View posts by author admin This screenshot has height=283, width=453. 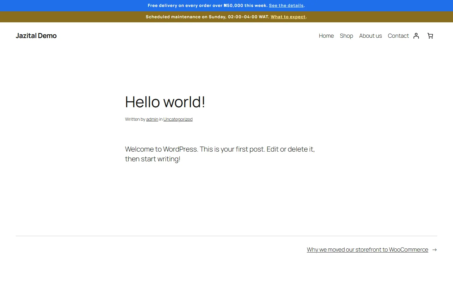[x=152, y=119]
